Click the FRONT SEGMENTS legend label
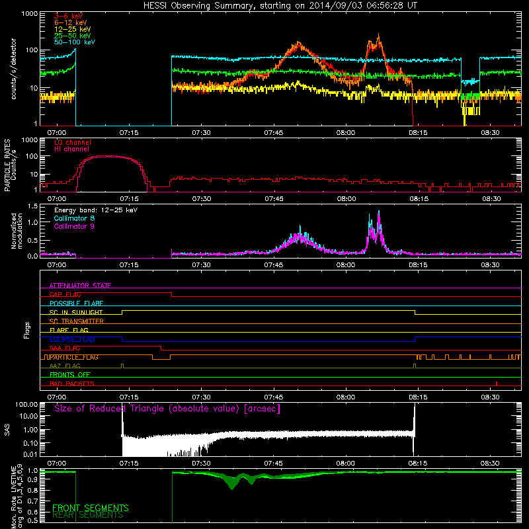 91,508
